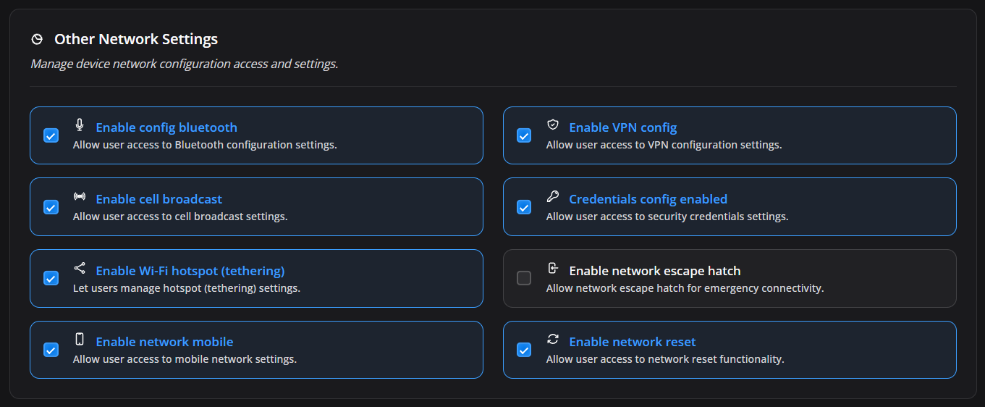The height and width of the screenshot is (407, 985).
Task: Click 'Allow user access to network reset functionality' text
Action: point(665,359)
